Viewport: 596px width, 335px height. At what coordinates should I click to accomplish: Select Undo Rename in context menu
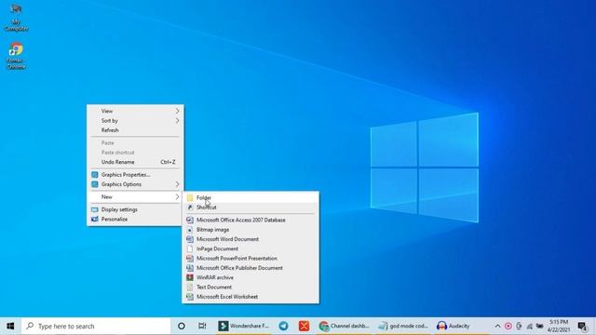click(135, 162)
